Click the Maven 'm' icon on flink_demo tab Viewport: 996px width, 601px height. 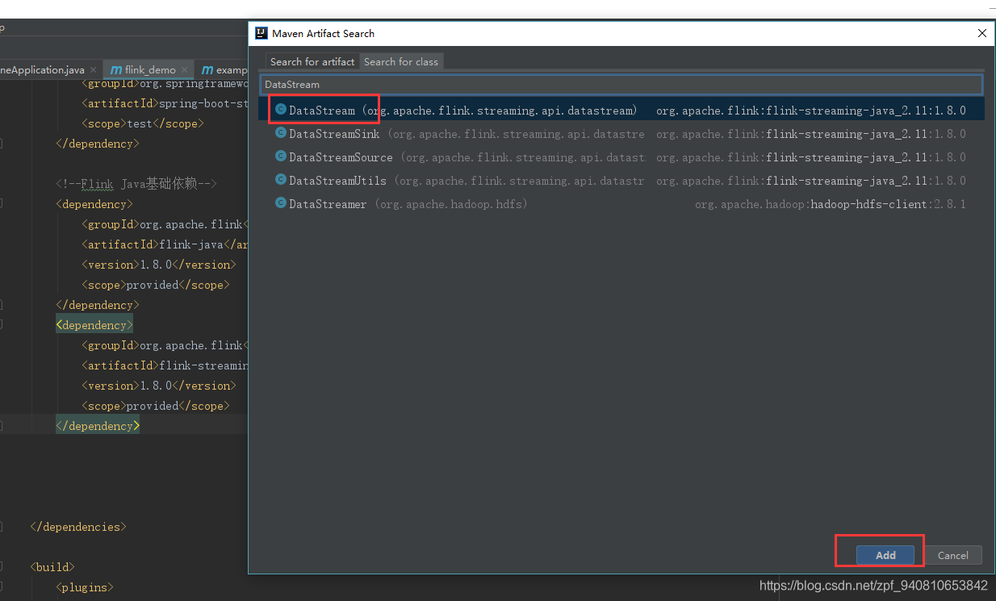coord(116,70)
